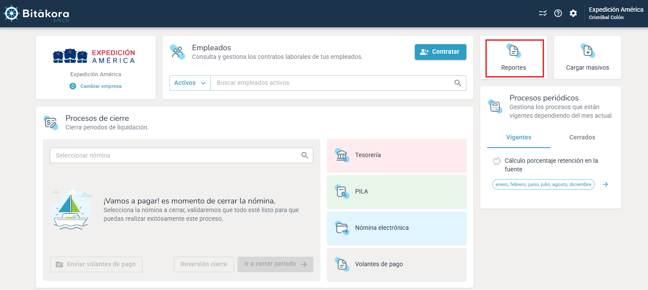
Task: Open Cargar masivos upload icon
Action: (x=587, y=51)
